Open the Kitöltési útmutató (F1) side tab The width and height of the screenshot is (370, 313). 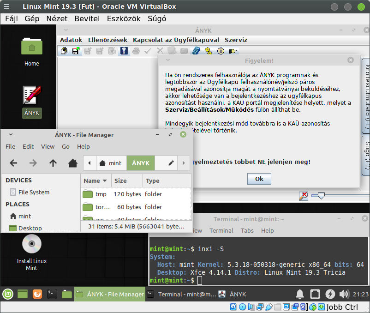tap(366, 96)
